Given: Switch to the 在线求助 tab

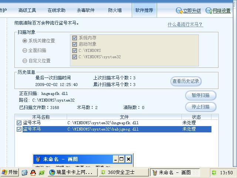Looking at the screenshot, I should tap(56, 10).
